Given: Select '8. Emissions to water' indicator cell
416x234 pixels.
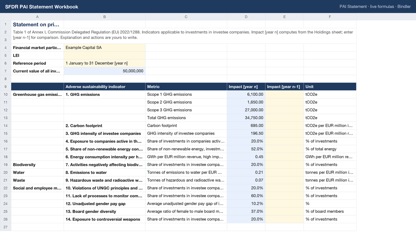Looking at the screenshot, I should pyautogui.click(x=105, y=172).
